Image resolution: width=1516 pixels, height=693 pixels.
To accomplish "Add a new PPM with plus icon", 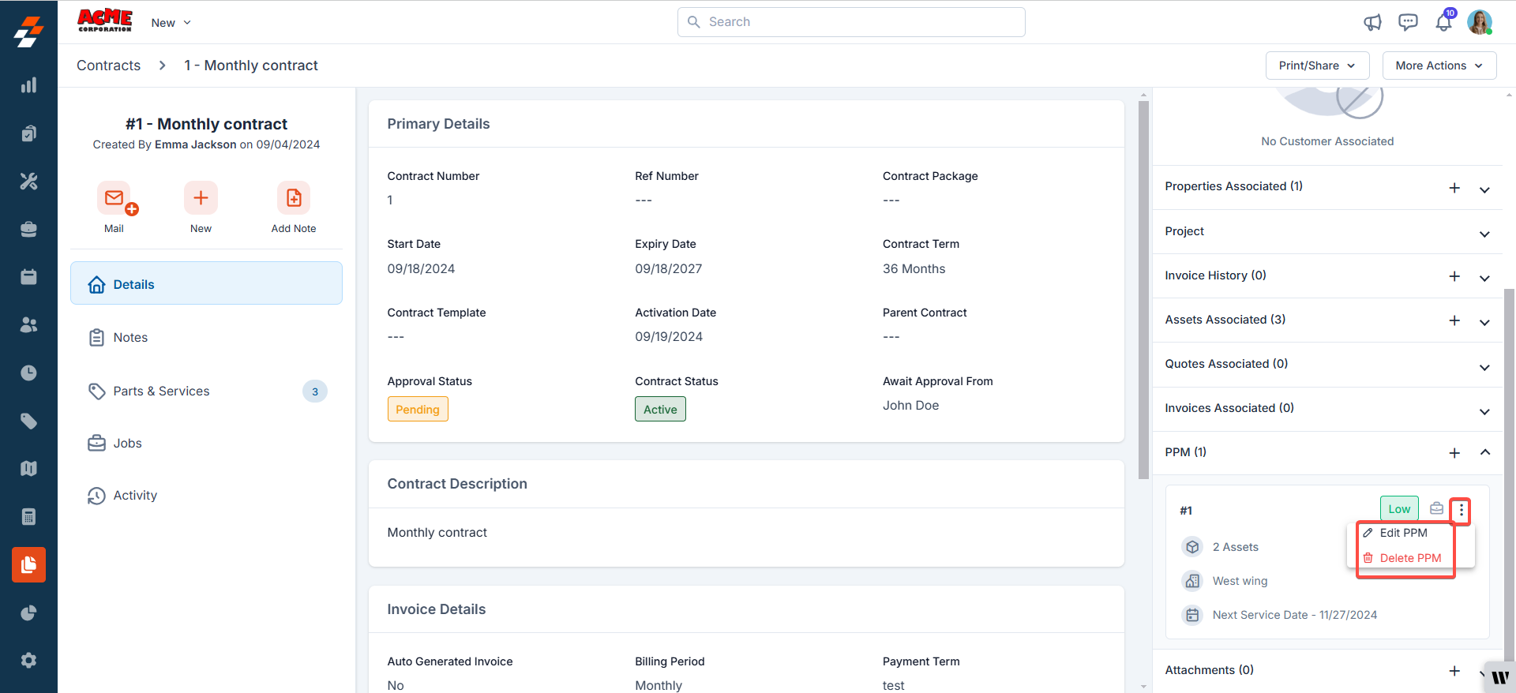I will [1454, 453].
